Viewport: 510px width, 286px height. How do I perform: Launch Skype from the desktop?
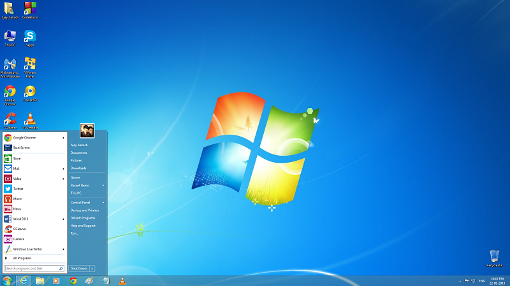point(30,38)
